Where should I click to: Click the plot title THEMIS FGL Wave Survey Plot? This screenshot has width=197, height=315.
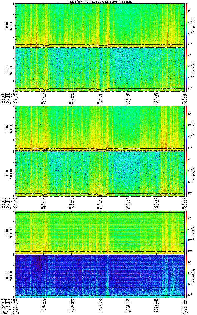click(100, 2)
